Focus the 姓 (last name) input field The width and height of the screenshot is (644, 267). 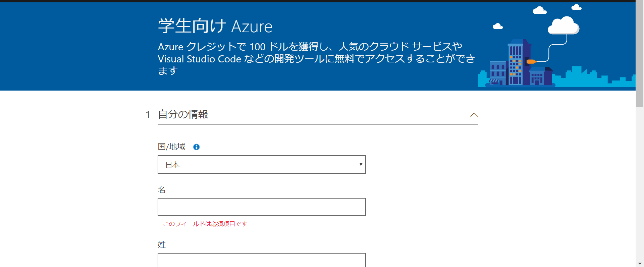click(262, 260)
